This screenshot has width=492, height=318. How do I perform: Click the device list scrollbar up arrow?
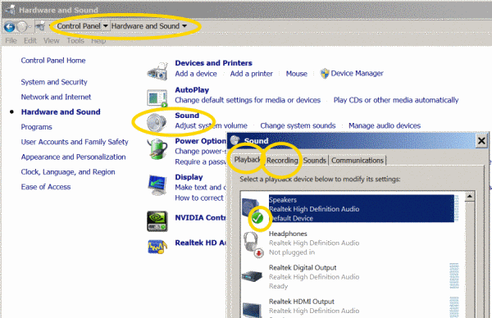[x=469, y=197]
